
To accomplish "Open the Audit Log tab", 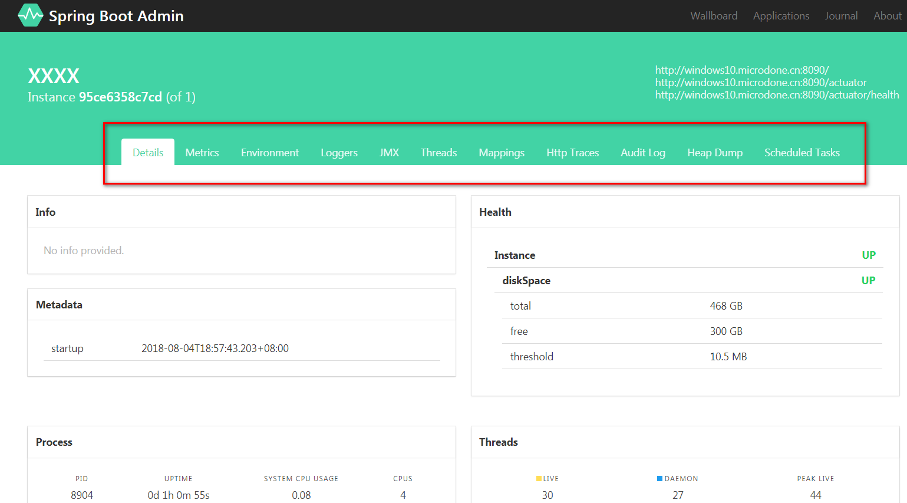I will 643,152.
